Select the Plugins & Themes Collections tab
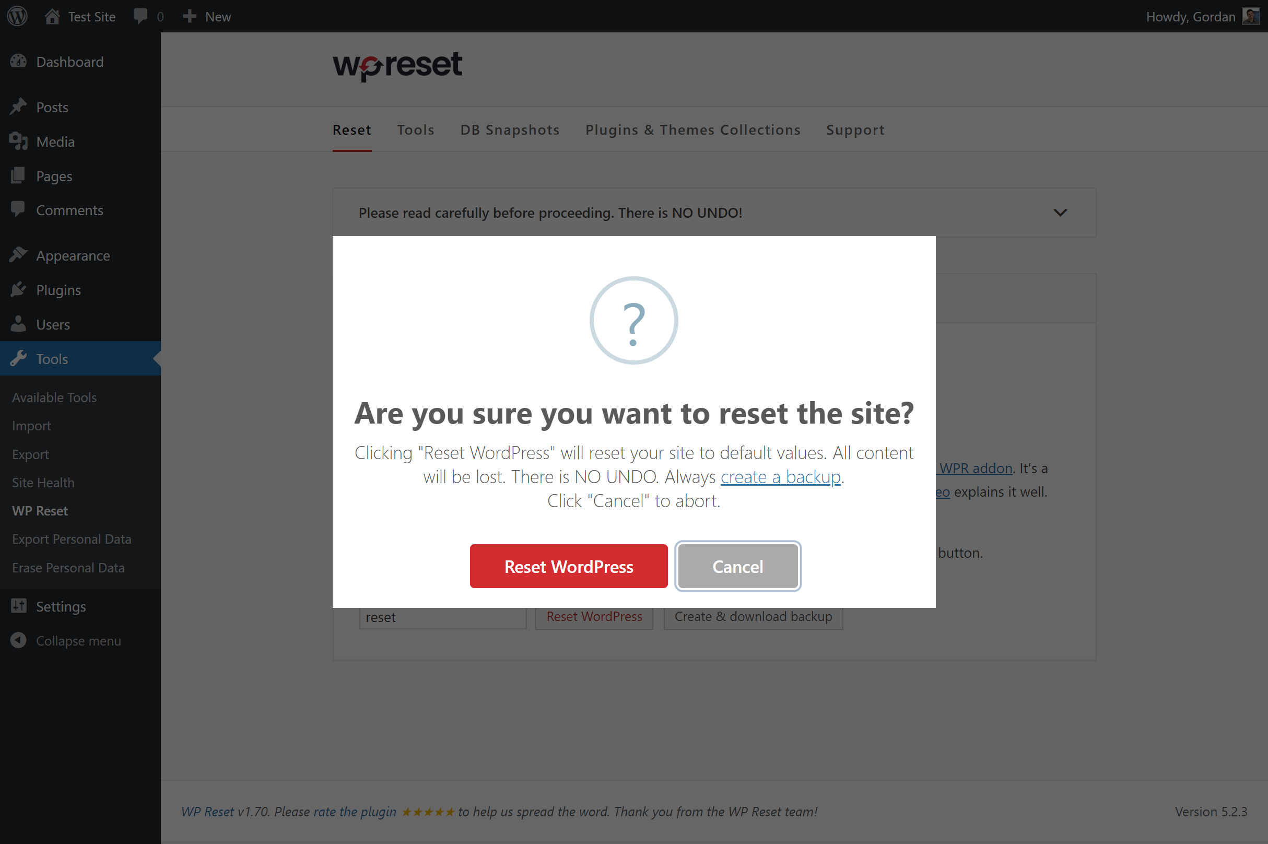 coord(692,130)
